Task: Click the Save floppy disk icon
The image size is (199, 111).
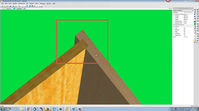Action: pos(10,6)
